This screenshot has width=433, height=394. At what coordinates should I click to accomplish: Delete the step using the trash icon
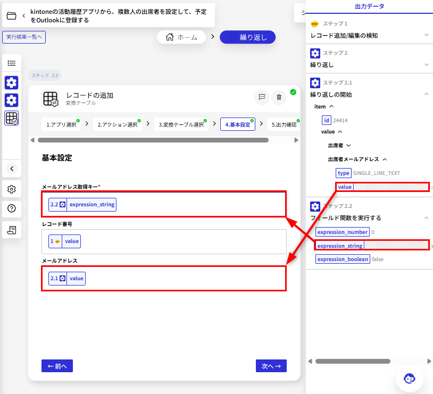tap(279, 98)
